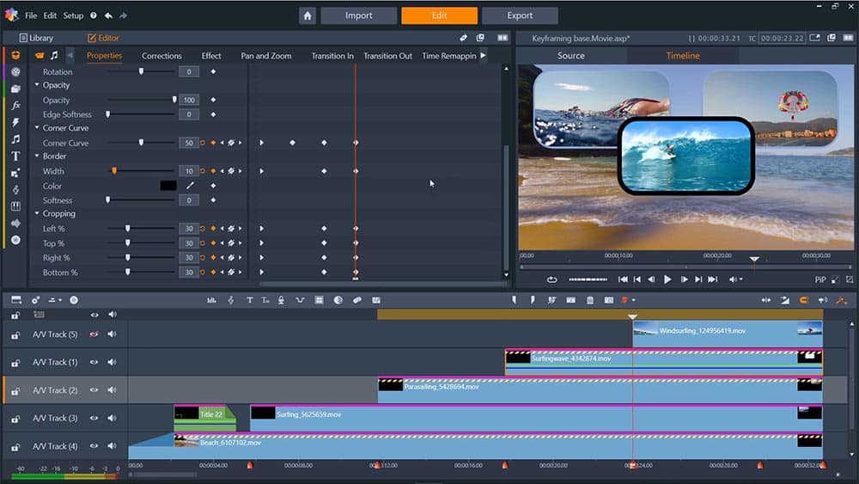859x484 pixels.
Task: Click the Export button
Action: (520, 15)
